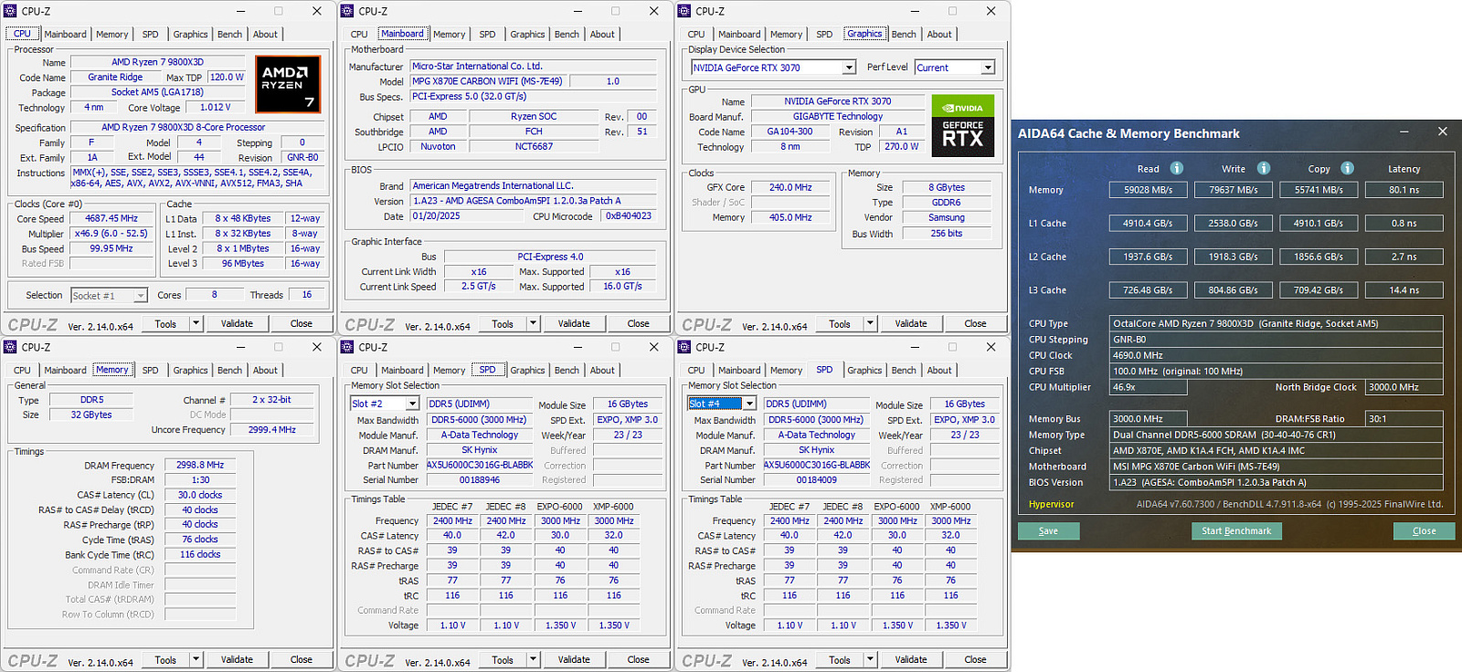This screenshot has height=672, width=1462.
Task: Click the CPU-Z title bar icon of the Slot #4 SPD window
Action: (x=684, y=347)
